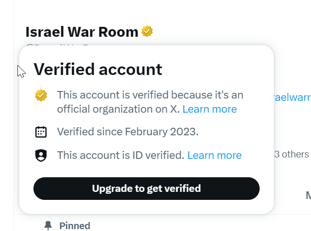Click the Israel War Room profile name

point(82,32)
